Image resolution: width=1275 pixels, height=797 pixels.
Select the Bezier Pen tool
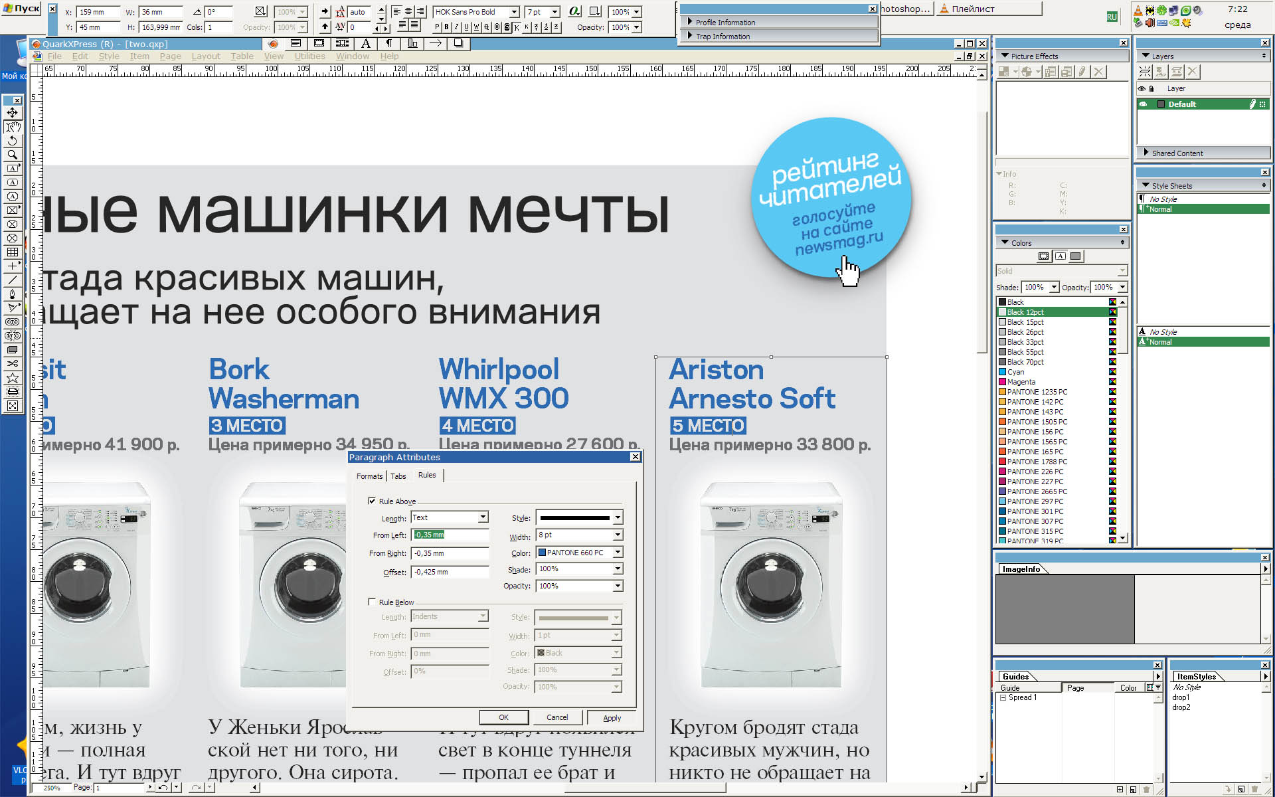point(13,294)
